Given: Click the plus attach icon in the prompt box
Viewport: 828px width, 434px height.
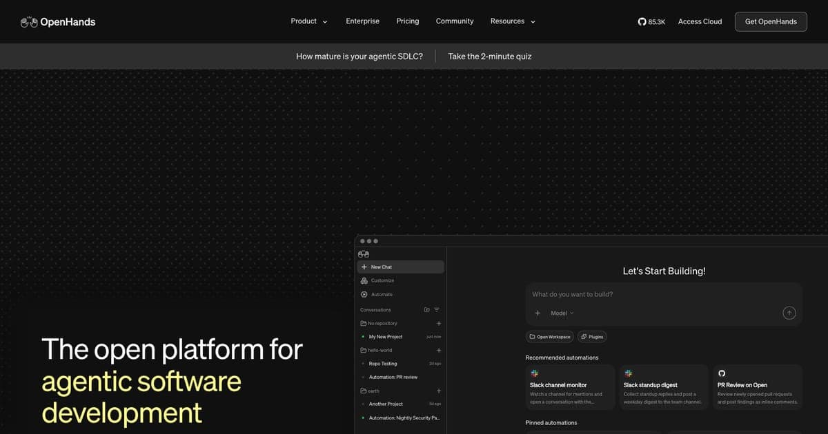Looking at the screenshot, I should point(538,313).
